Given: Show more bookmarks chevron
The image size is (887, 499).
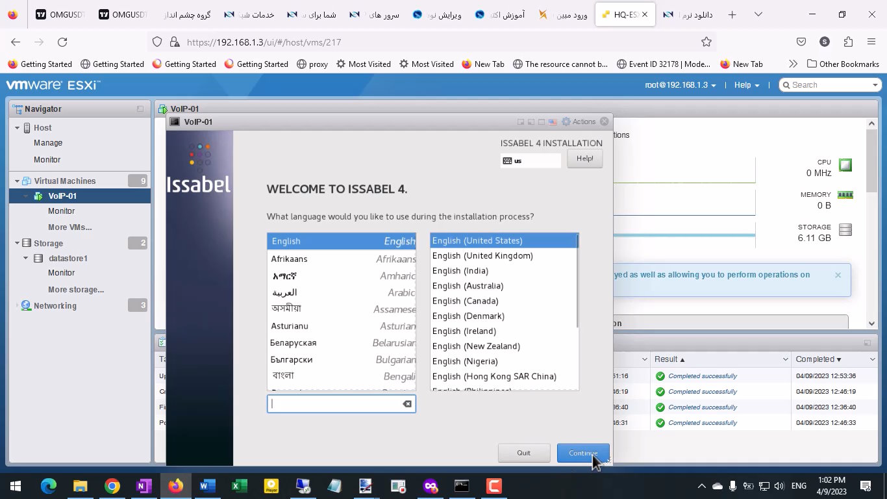Looking at the screenshot, I should (x=793, y=64).
